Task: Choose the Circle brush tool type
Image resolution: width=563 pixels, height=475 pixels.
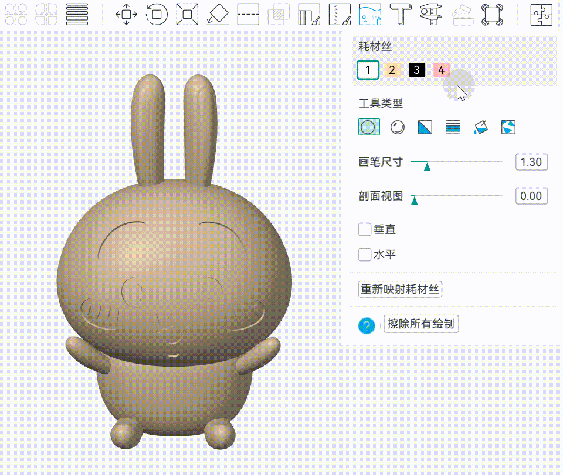Action: pyautogui.click(x=369, y=127)
